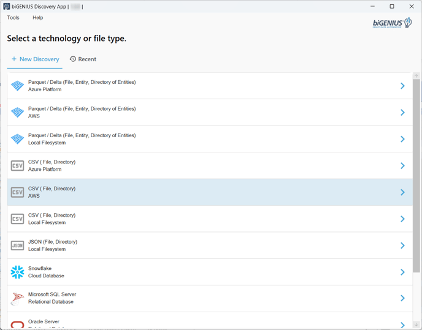
Task: Open chevron for Snowflake Cloud Database
Action: tap(402, 272)
